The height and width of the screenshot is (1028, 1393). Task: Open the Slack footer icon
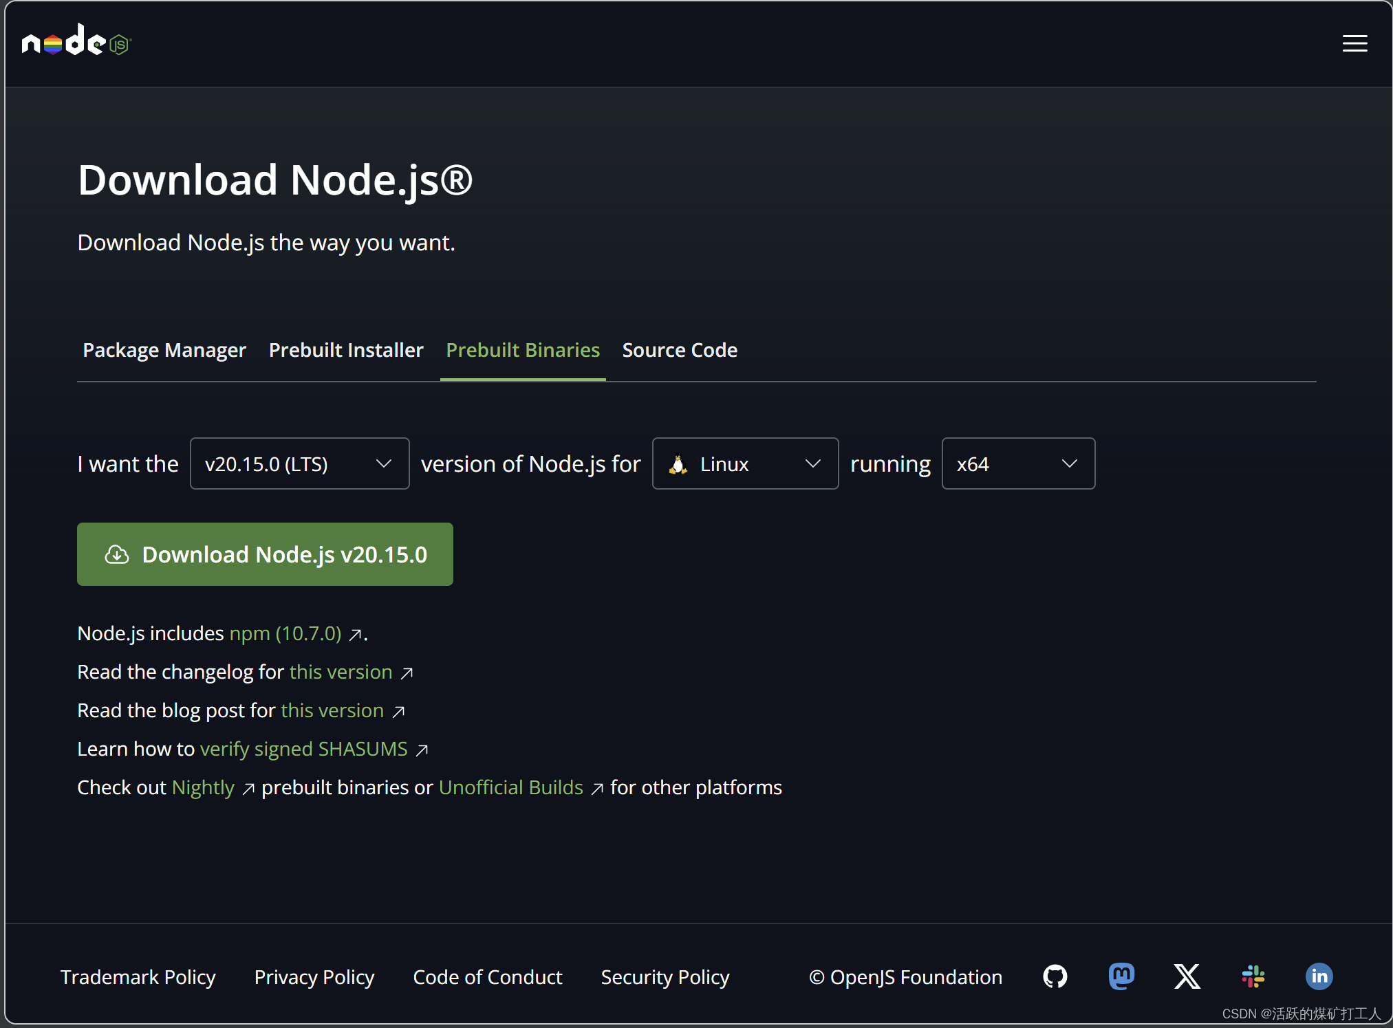point(1253,976)
